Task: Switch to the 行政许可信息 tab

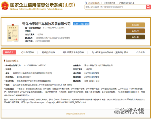Action: [28, 52]
